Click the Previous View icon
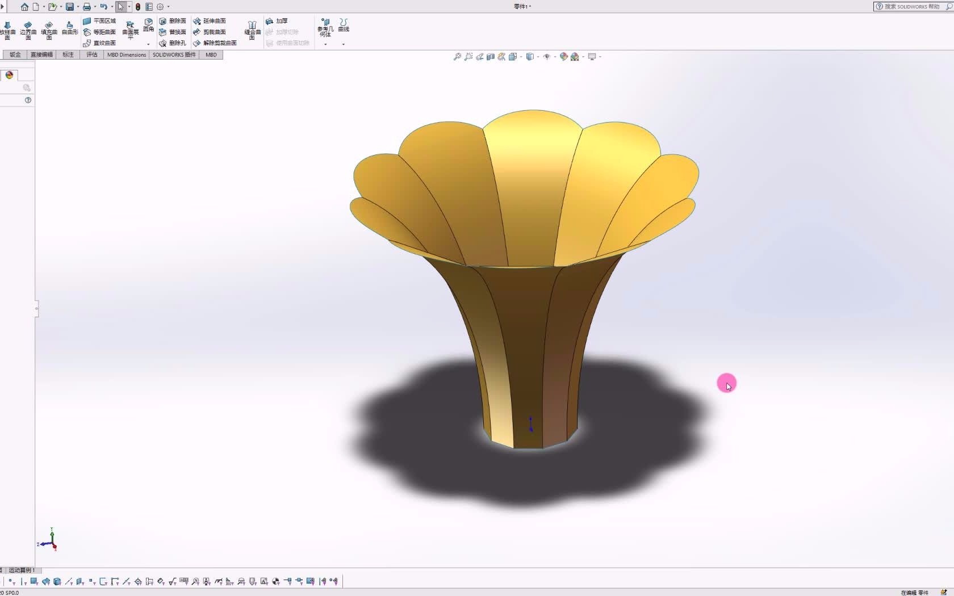Viewport: 954px width, 596px height. coord(480,57)
